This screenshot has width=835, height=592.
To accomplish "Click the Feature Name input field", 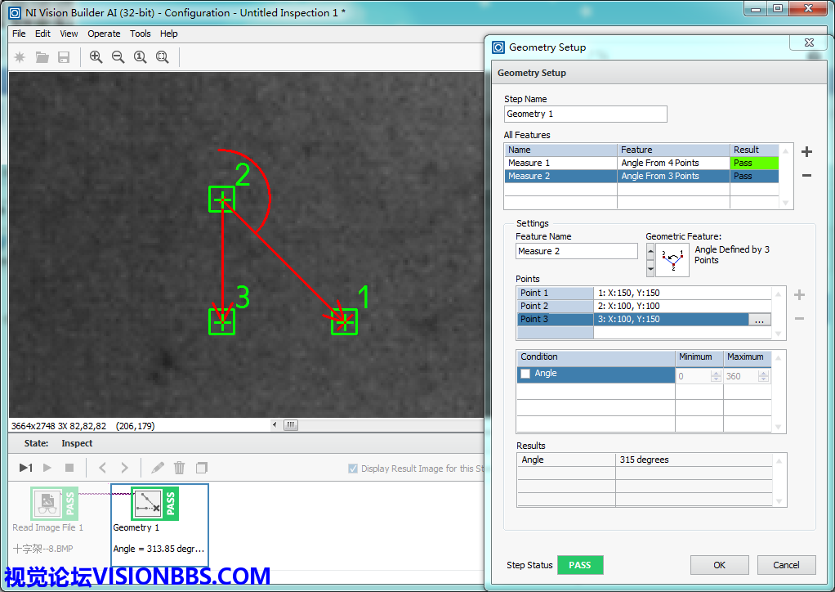I will 576,251.
